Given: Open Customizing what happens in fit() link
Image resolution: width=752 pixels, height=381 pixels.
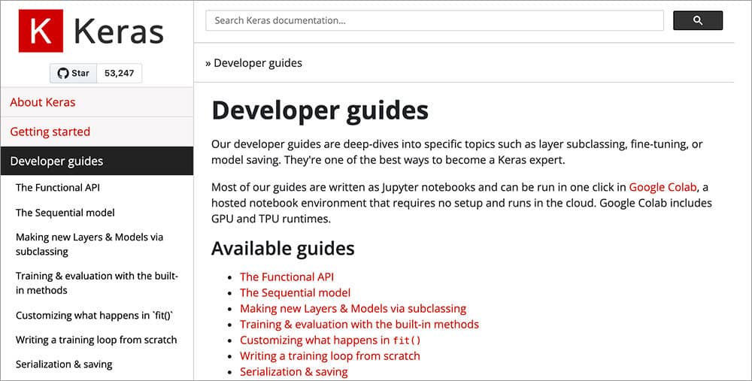Looking at the screenshot, I should click(330, 340).
